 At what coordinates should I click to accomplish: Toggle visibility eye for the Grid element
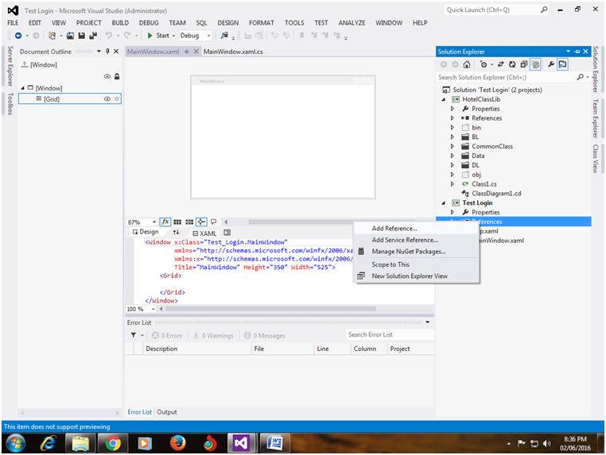pyautogui.click(x=107, y=99)
